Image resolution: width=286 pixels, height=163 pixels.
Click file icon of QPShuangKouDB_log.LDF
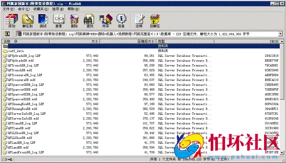[x=5, y=104]
